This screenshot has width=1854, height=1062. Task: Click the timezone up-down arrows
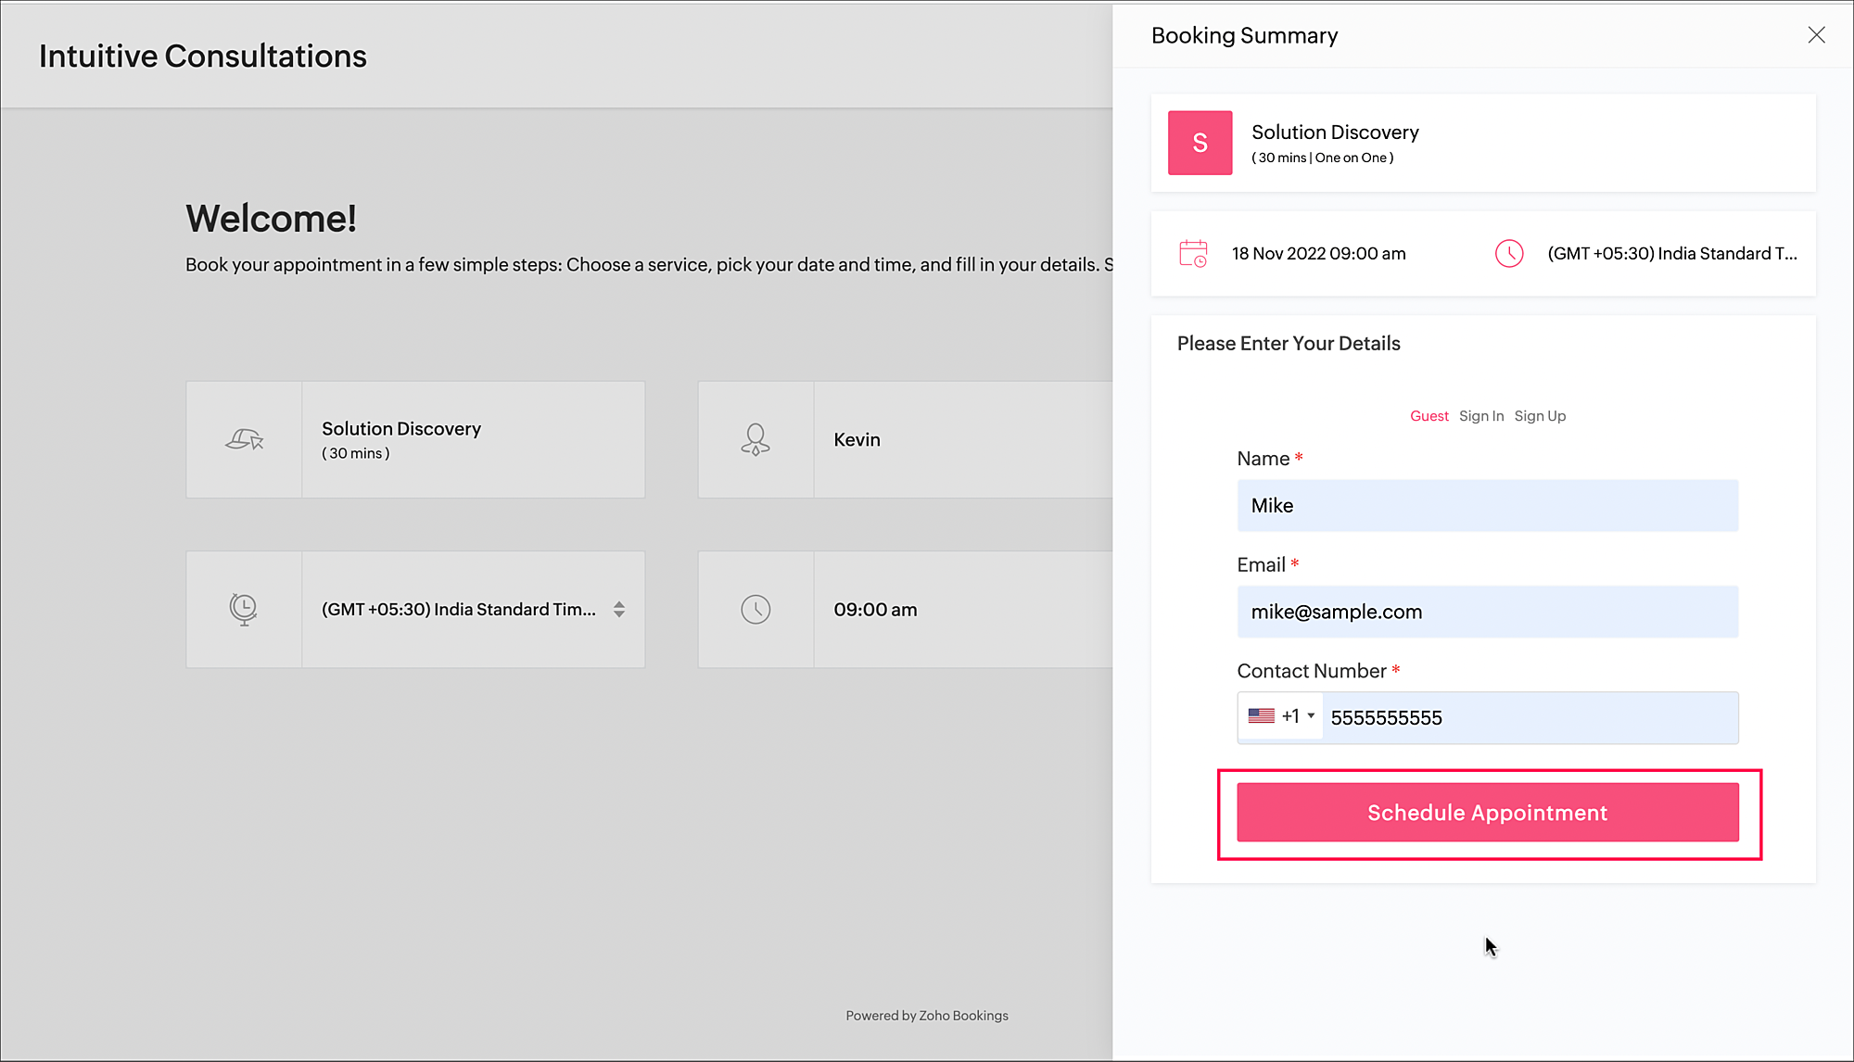(619, 609)
